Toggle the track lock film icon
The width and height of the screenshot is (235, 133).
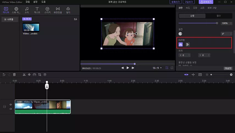click(4, 107)
